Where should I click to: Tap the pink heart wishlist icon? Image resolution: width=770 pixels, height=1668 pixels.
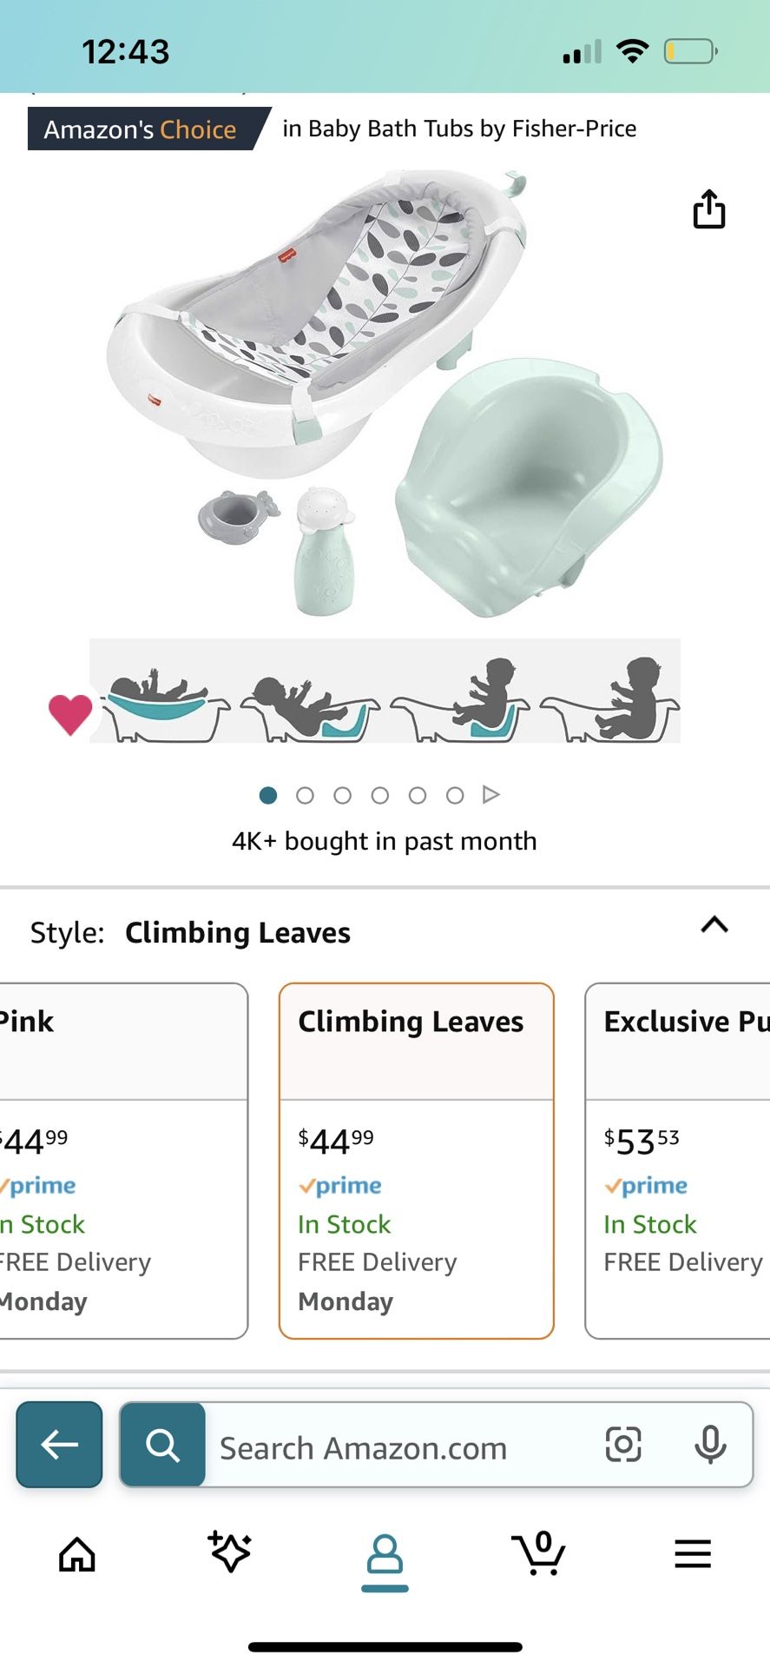(70, 714)
